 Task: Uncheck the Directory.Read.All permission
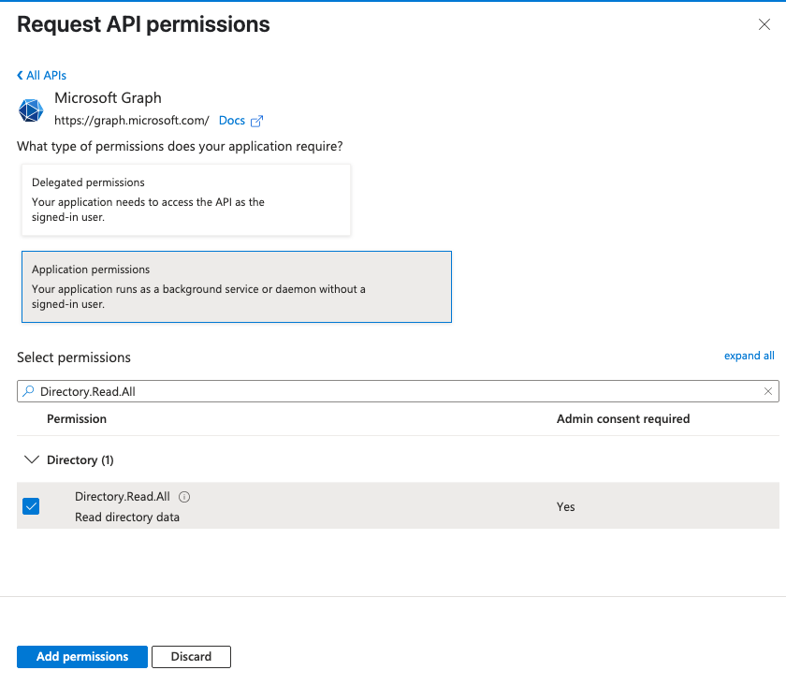pos(31,505)
